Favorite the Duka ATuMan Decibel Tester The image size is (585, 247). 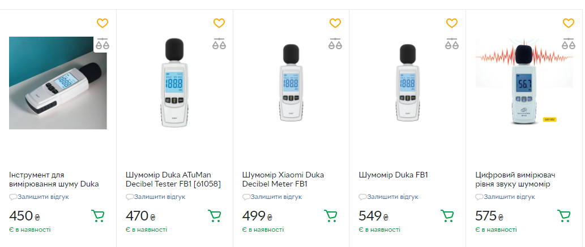click(219, 23)
